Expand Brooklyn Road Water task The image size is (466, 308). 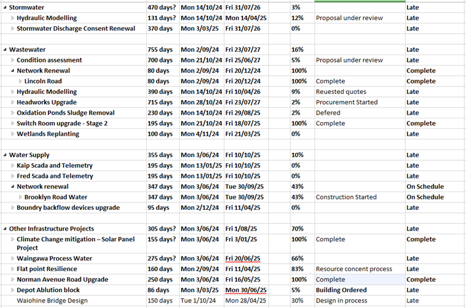click(20, 198)
